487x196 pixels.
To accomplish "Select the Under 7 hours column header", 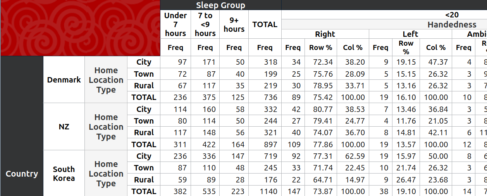I will [x=175, y=24].
